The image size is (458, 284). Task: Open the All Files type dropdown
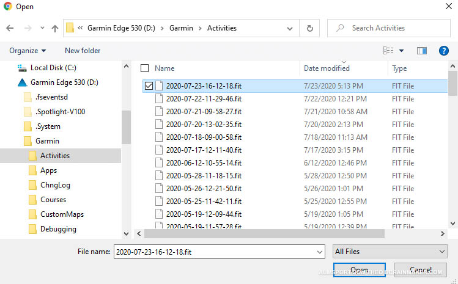pos(390,252)
